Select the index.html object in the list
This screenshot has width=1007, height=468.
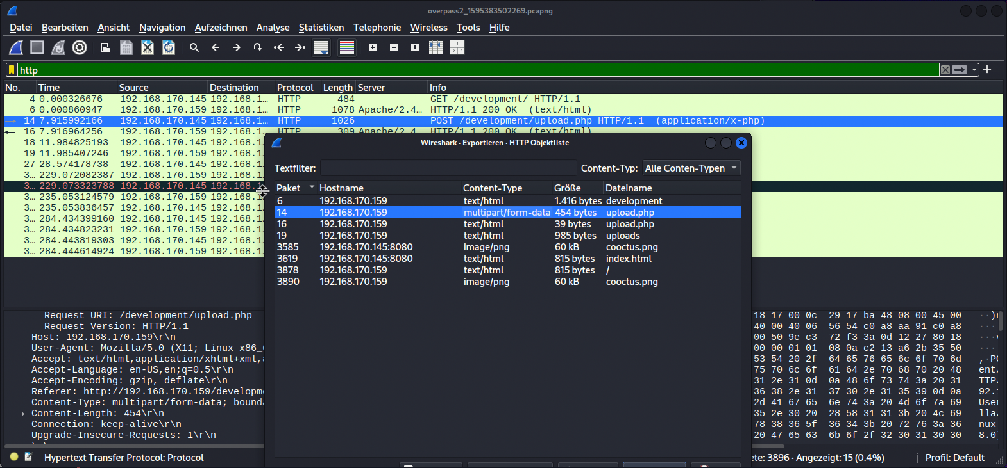coord(508,258)
